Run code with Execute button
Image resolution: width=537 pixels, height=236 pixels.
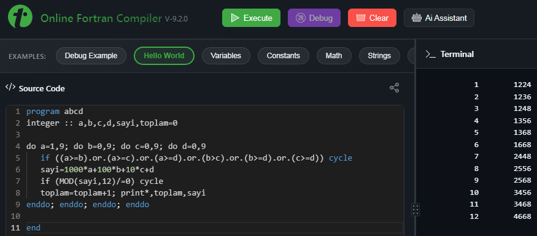(251, 18)
